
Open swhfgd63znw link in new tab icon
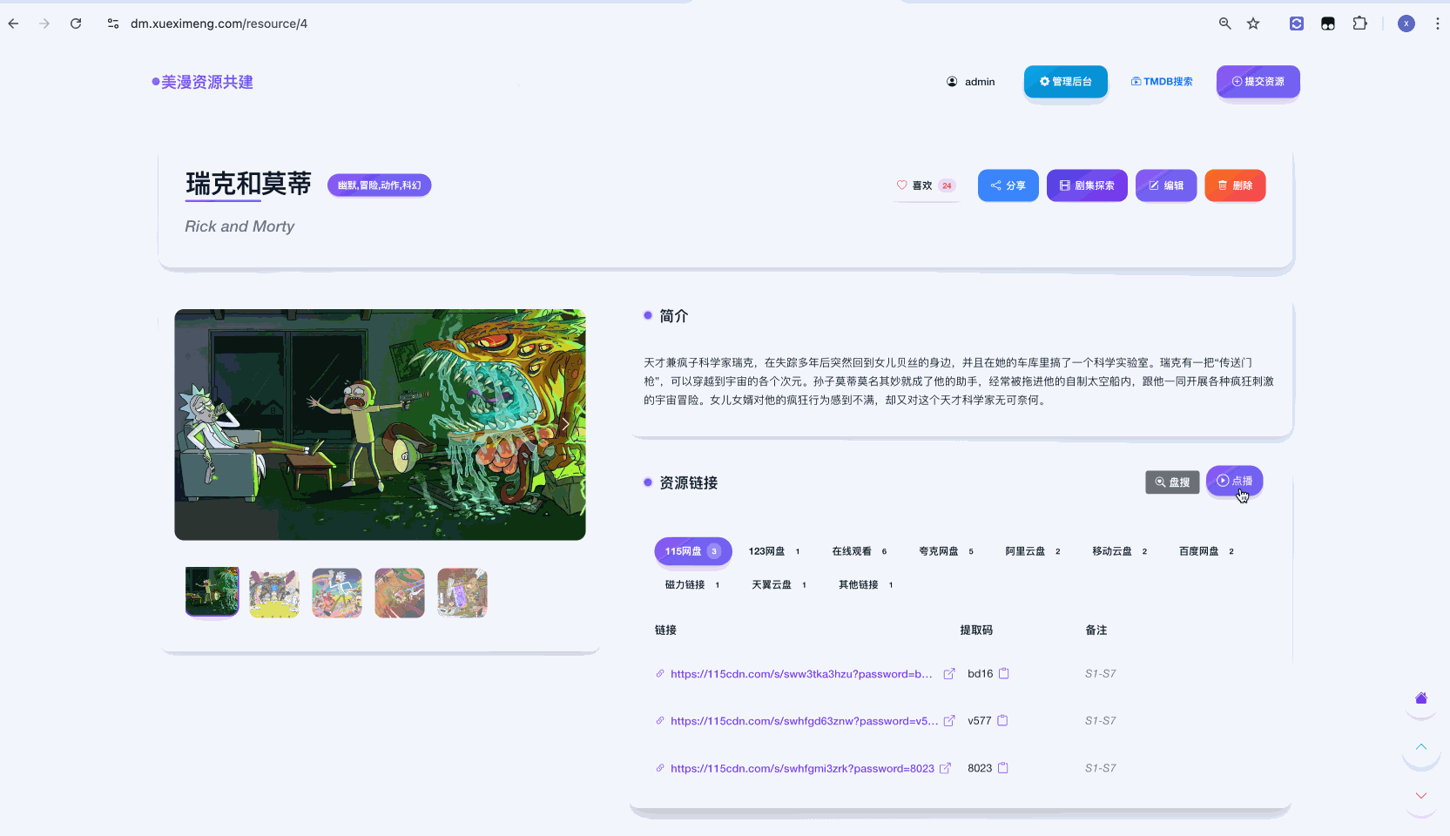click(949, 721)
